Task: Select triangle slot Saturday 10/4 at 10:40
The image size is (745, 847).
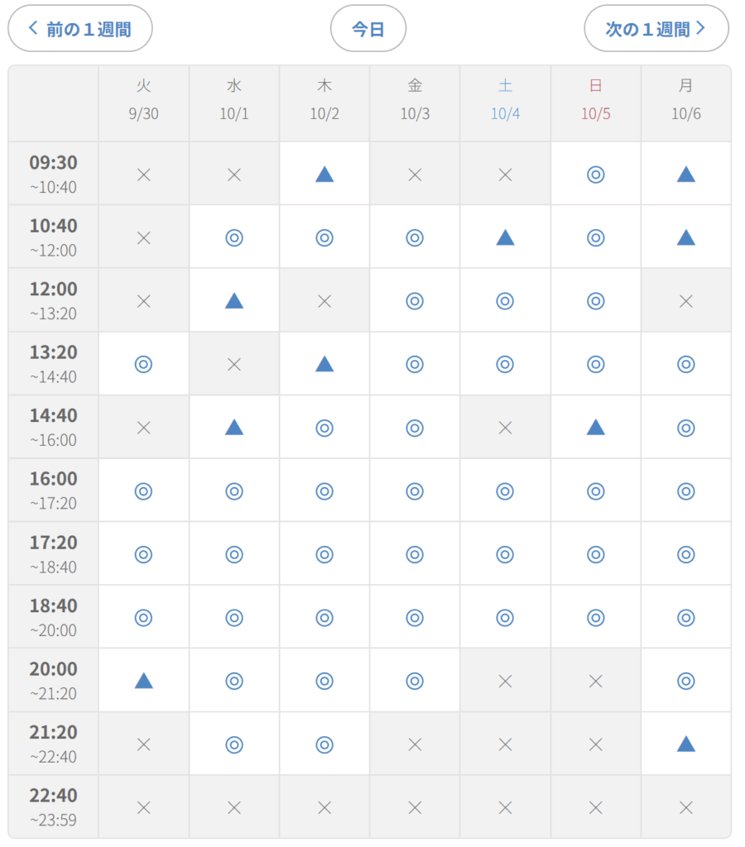Action: [x=505, y=237]
